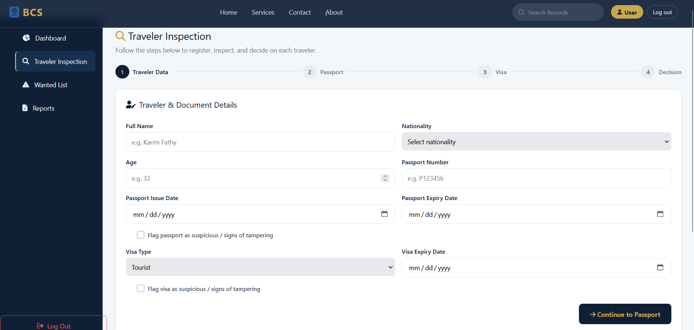
Task: Click the Nationality field label
Action: (416, 126)
